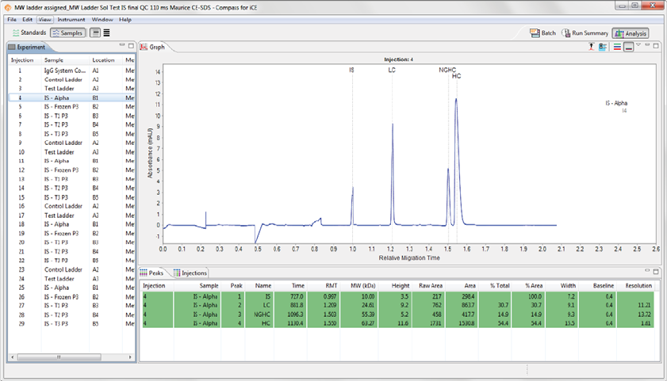667x381 pixels.
Task: Open the graph pane view menu arrow
Action: click(638, 45)
